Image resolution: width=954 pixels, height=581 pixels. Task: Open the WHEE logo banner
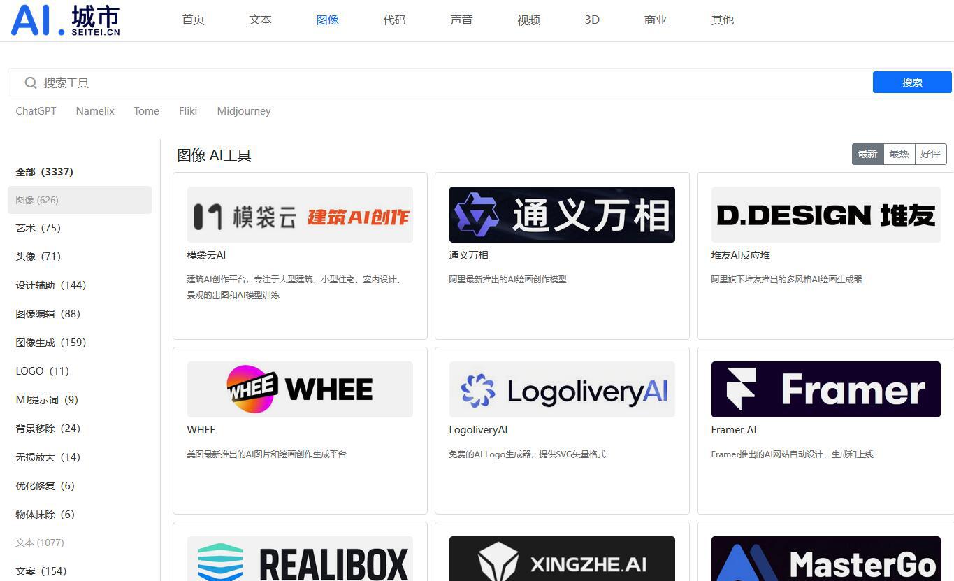coord(300,389)
